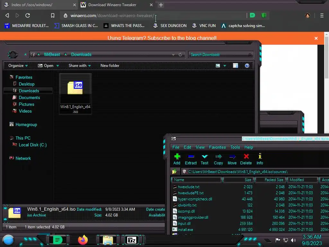Go up one folder in 7-Zip
This screenshot has height=247, width=329.
coord(174,172)
